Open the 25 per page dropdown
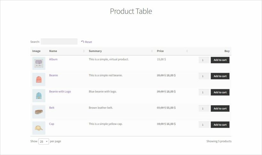The height and width of the screenshot is (155, 262). 43,141
